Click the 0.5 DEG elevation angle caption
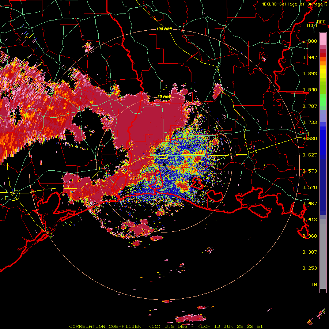Viewport: 329px width, 329px height. tap(176, 326)
